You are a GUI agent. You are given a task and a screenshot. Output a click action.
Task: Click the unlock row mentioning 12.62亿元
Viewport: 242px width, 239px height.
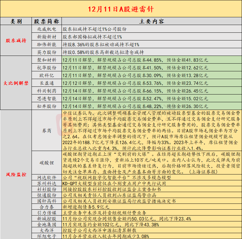152,68
